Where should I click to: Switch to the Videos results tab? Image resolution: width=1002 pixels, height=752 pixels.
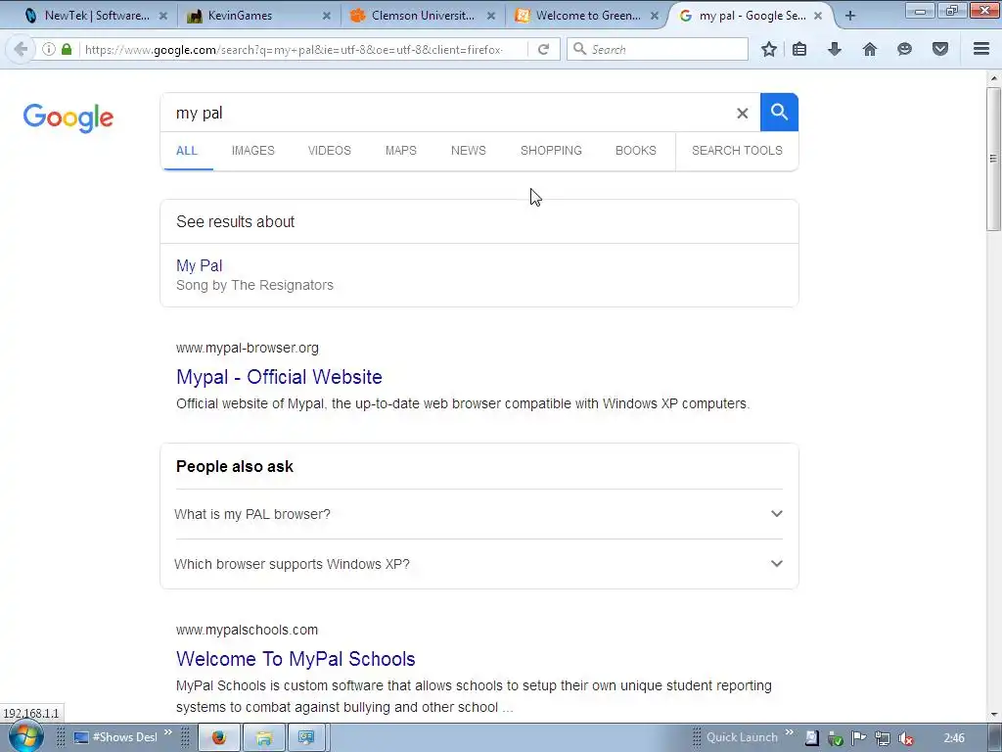pyautogui.click(x=329, y=150)
